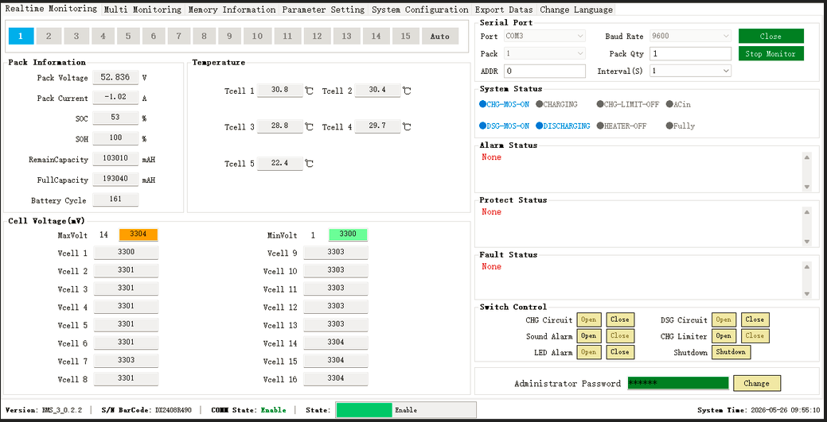Click up arrow in Fault Status scrollbar
This screenshot has height=422, width=827.
(x=807, y=266)
